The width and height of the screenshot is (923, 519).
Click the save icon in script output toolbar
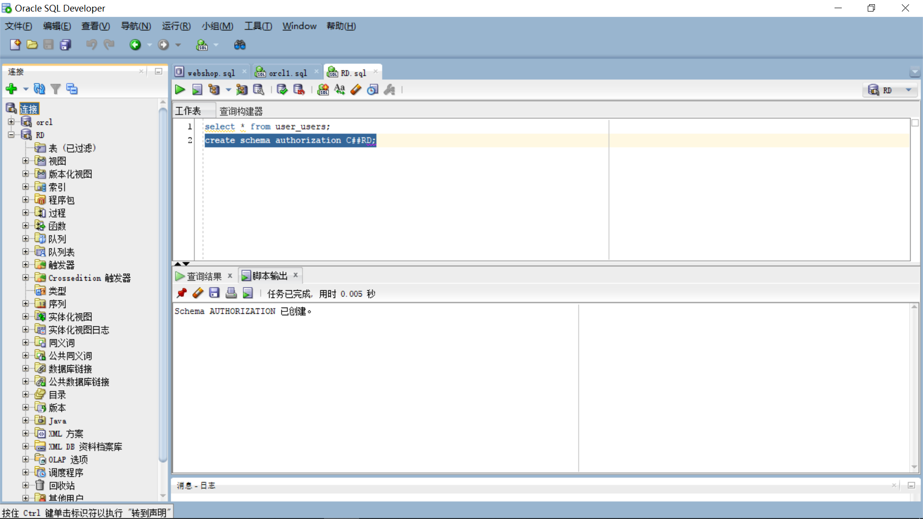coord(214,293)
